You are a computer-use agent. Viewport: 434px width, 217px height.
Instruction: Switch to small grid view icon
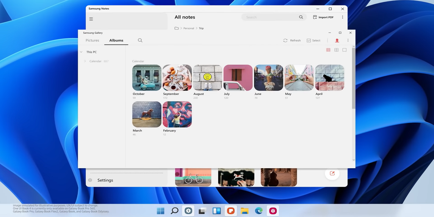(x=328, y=50)
